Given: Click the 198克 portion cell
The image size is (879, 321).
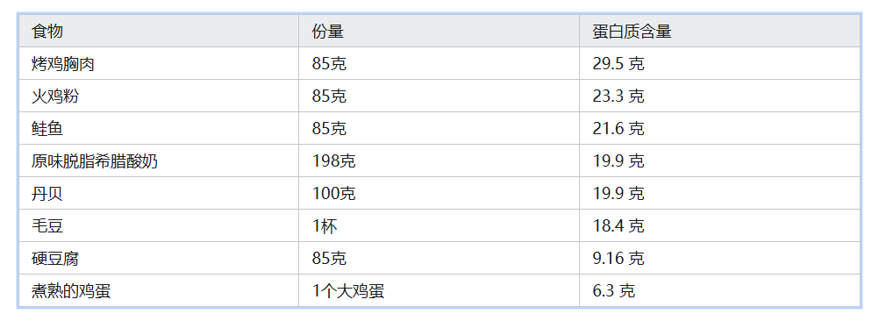Looking at the screenshot, I should [x=439, y=161].
